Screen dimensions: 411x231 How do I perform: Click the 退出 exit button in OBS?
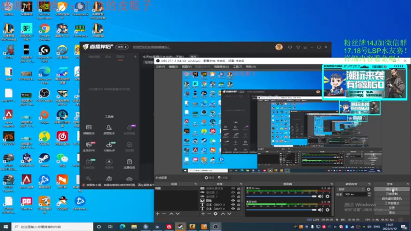[391, 213]
